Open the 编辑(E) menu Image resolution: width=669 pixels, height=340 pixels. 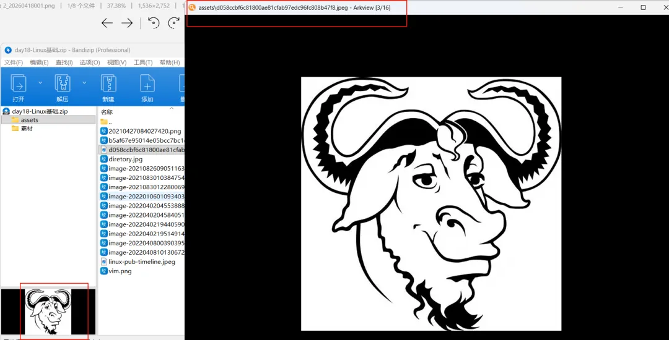pos(39,62)
